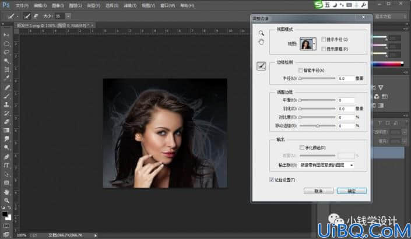The height and width of the screenshot is (239, 411).
Task: Select the Move tool in the toolbox
Action: click(6, 35)
